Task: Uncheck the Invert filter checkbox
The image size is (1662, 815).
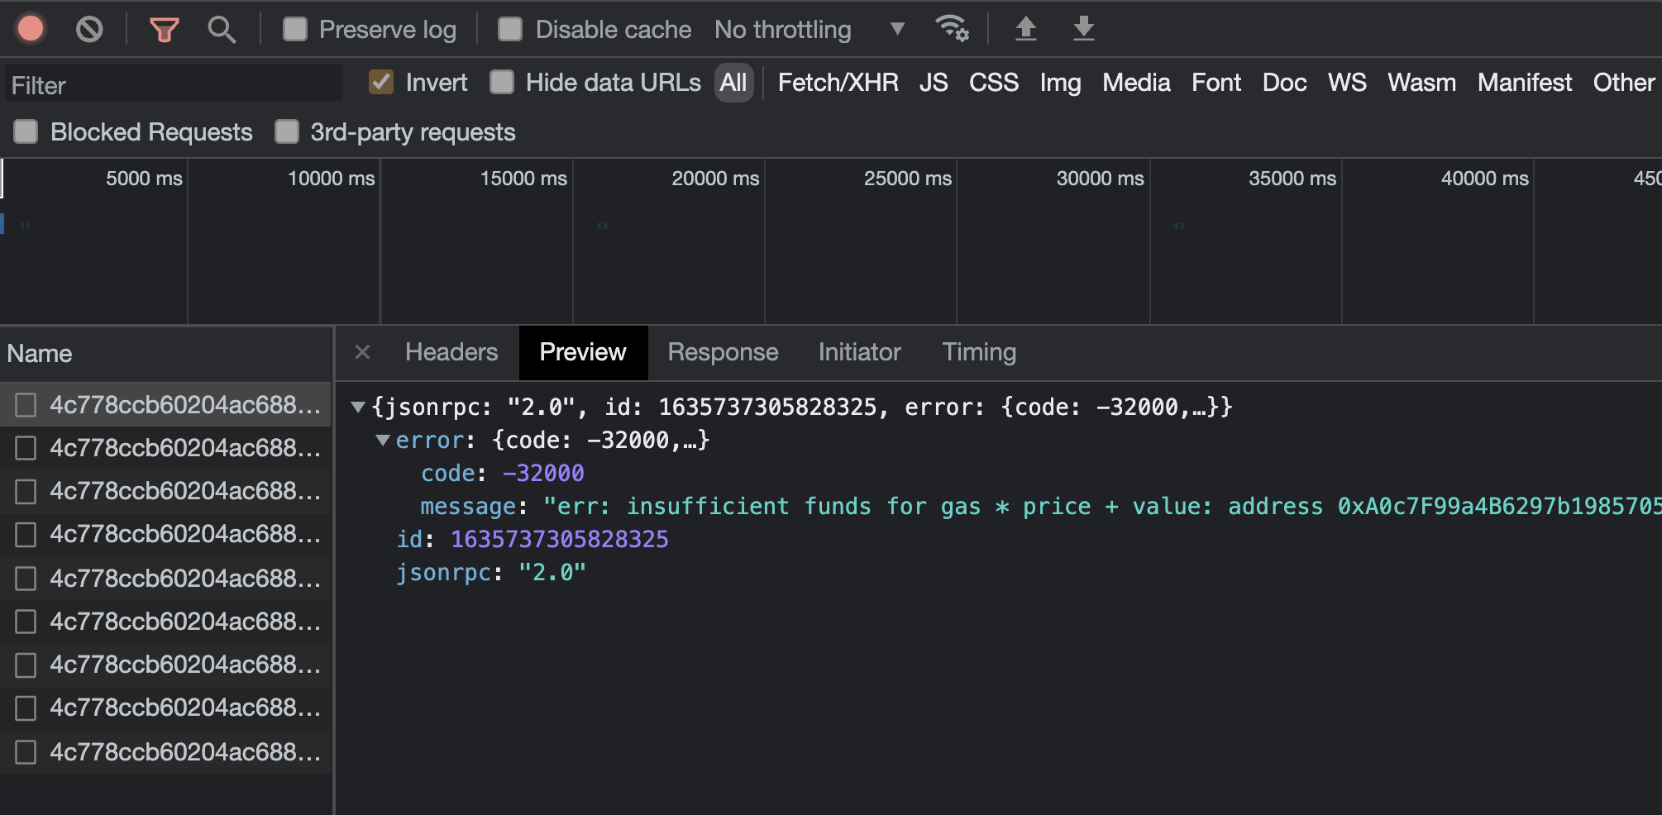Action: point(381,82)
